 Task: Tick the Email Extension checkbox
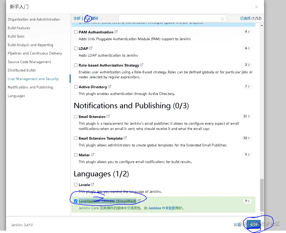click(x=76, y=116)
